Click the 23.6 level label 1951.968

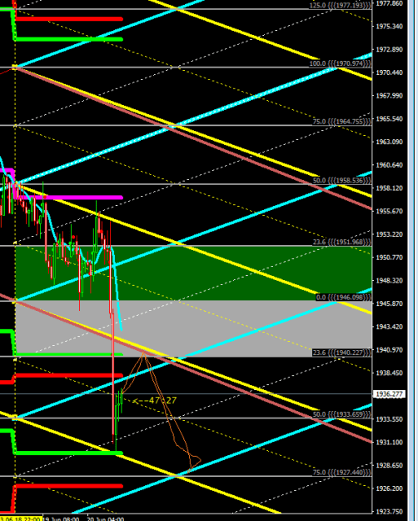point(342,242)
